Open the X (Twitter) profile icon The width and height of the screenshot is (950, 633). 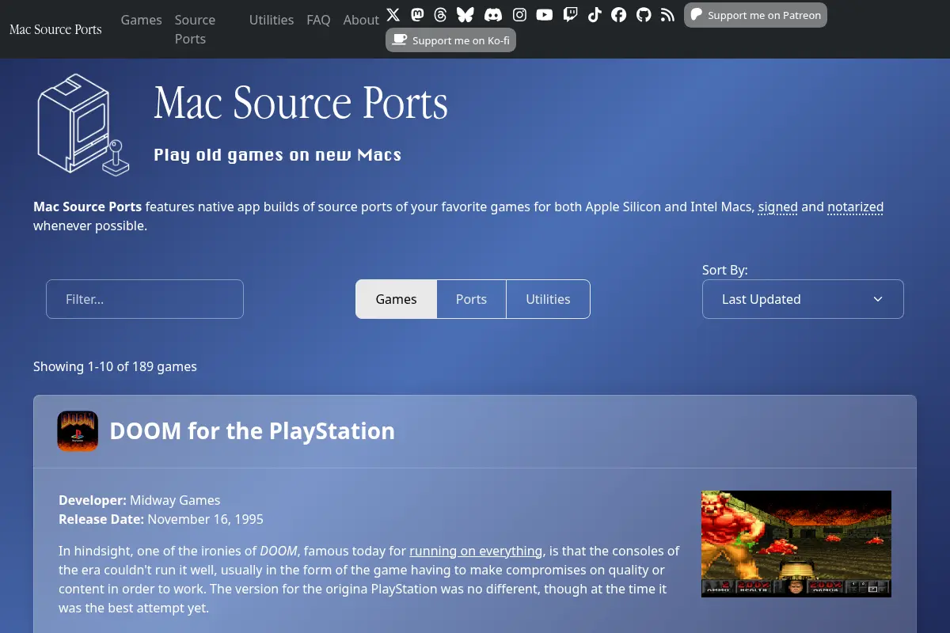coord(393,15)
